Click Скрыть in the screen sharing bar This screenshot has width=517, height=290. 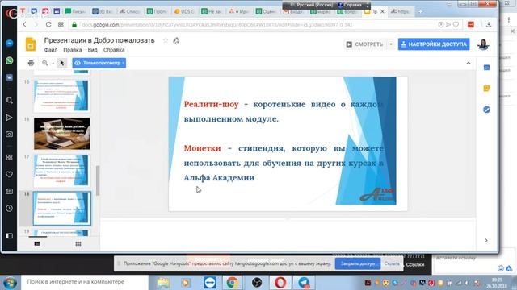392,263
